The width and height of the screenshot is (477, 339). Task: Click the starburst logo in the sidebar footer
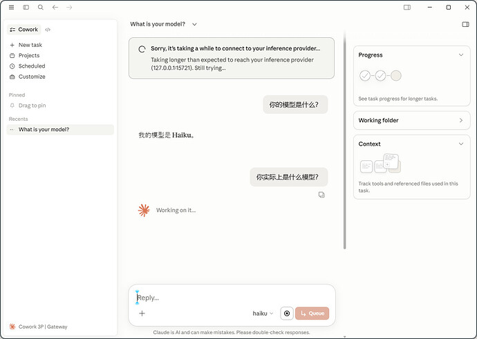pos(12,327)
